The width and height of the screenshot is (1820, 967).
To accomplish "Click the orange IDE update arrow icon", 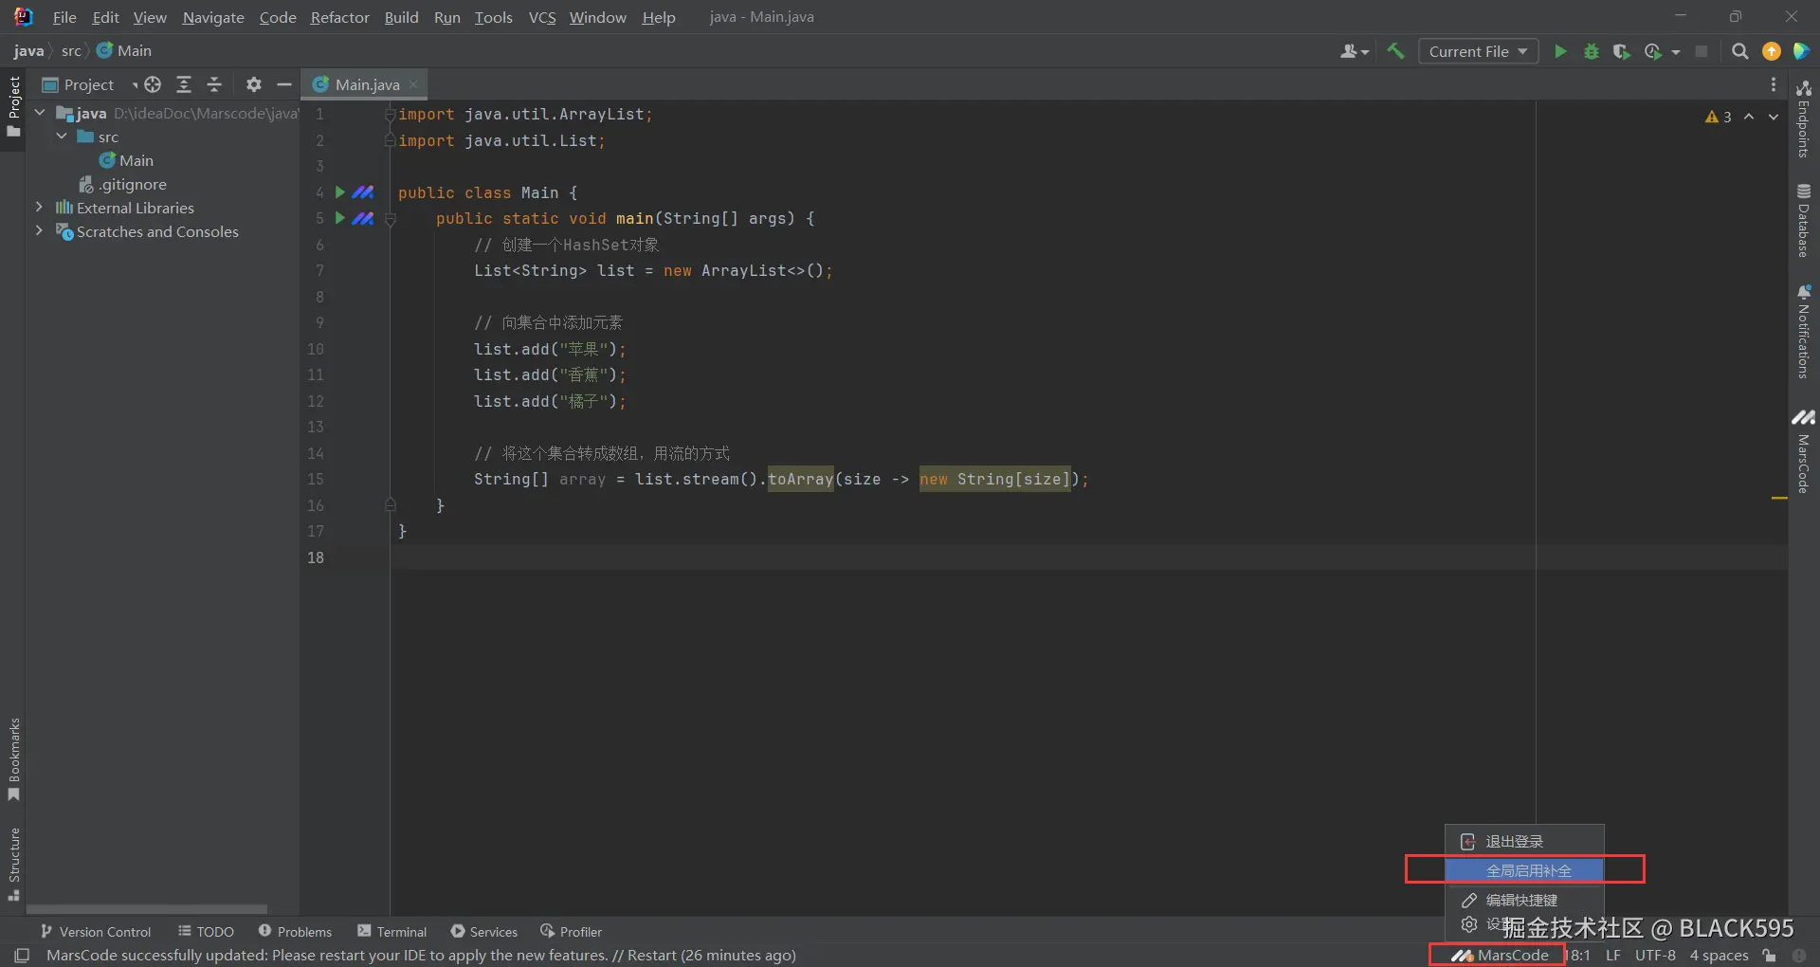I will pyautogui.click(x=1771, y=51).
